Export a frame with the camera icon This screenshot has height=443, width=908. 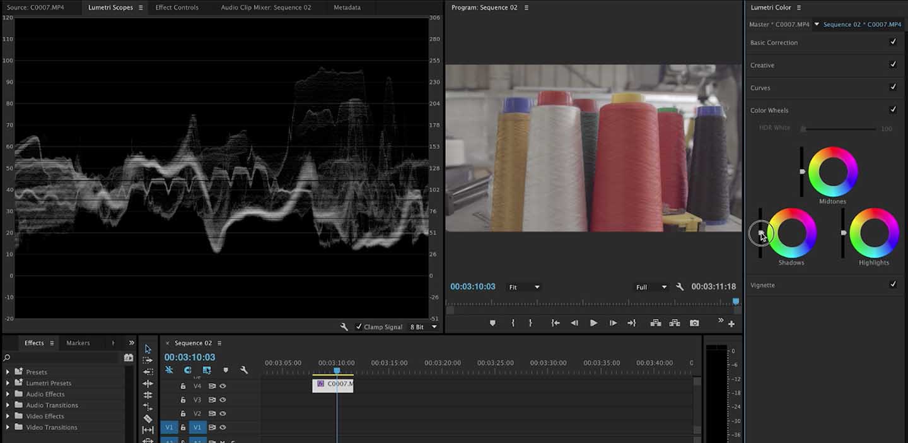click(x=694, y=322)
